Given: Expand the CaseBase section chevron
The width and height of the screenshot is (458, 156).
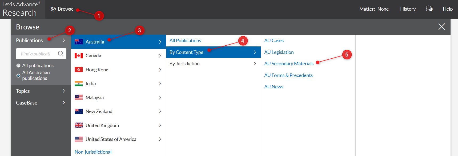Looking at the screenshot, I should (x=64, y=103).
